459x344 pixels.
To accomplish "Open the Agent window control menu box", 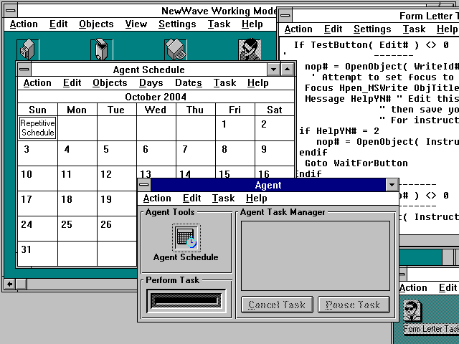I will point(144,185).
